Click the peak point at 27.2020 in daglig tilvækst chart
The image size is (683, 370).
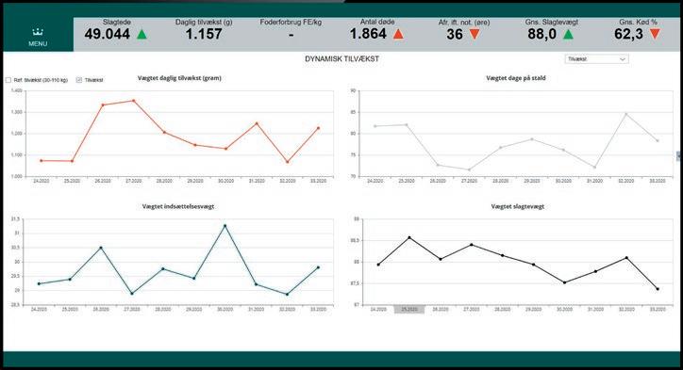click(x=134, y=101)
